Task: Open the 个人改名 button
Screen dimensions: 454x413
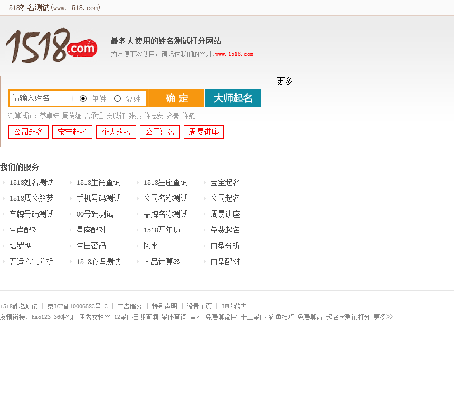Action: coord(116,132)
